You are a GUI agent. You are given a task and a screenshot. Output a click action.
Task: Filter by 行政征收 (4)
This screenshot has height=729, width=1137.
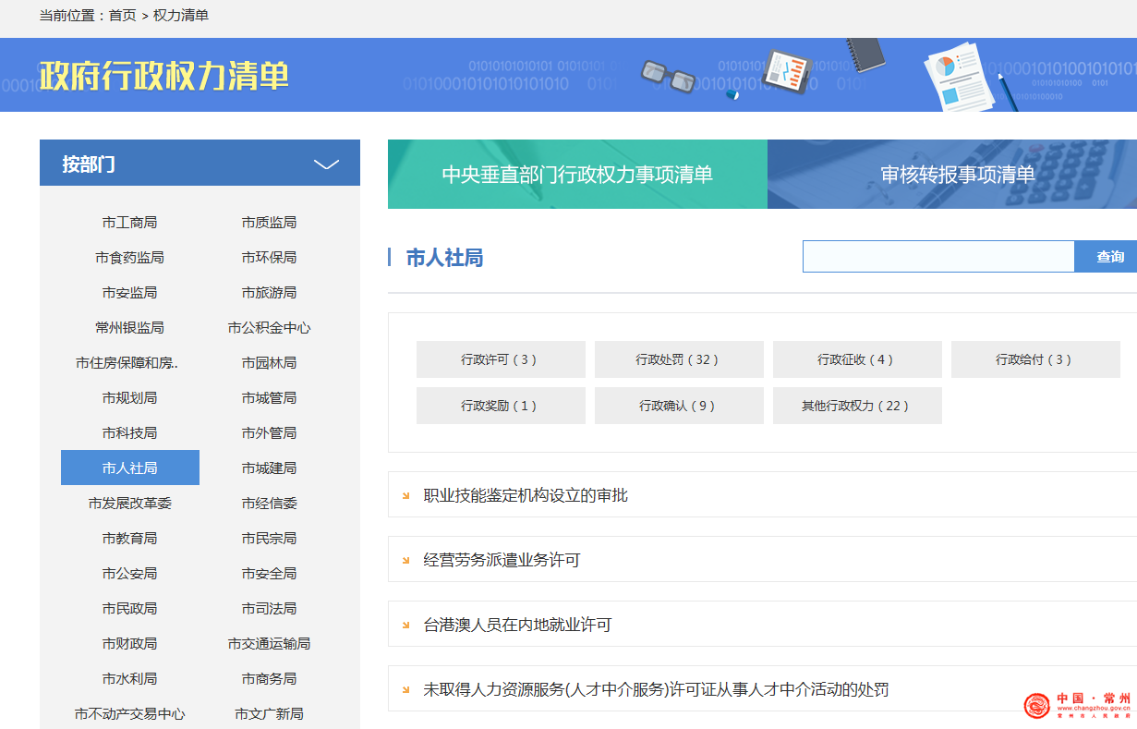coord(856,359)
